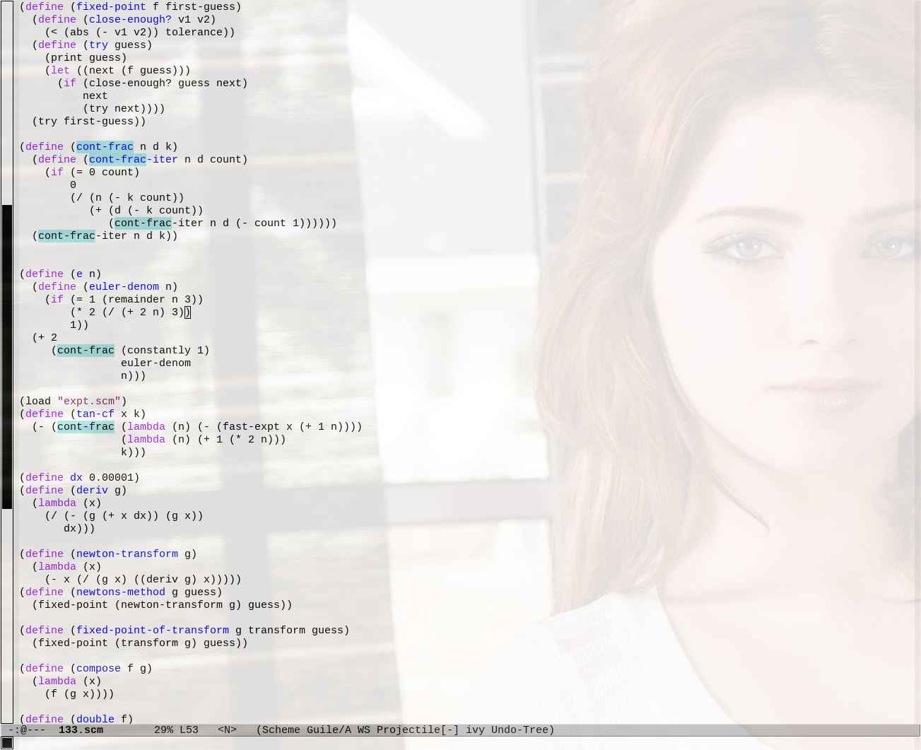Click the <N> evil state indicator
Viewport: 921px width, 750px height.
coord(227,730)
